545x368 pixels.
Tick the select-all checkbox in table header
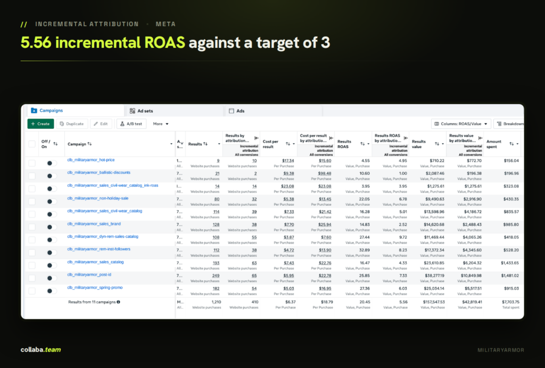(32, 144)
